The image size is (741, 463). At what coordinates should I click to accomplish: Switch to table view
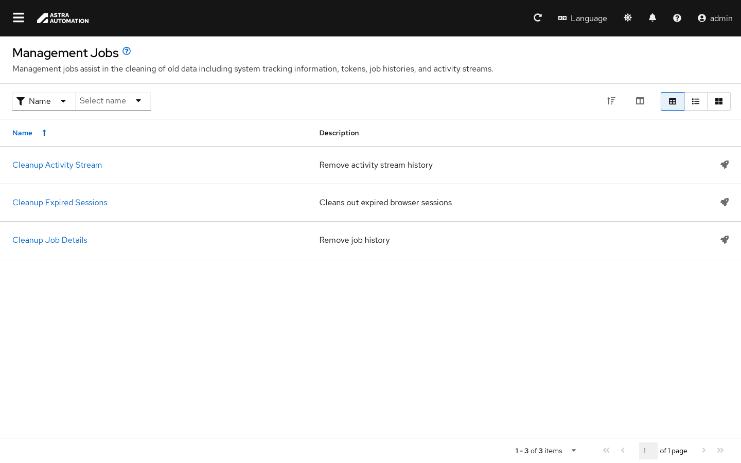tap(673, 101)
